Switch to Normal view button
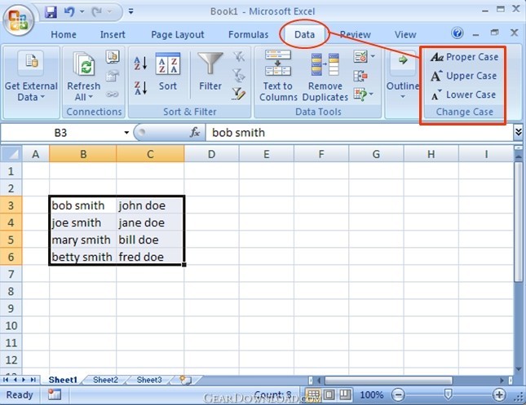Image resolution: width=526 pixels, height=405 pixels. point(313,394)
